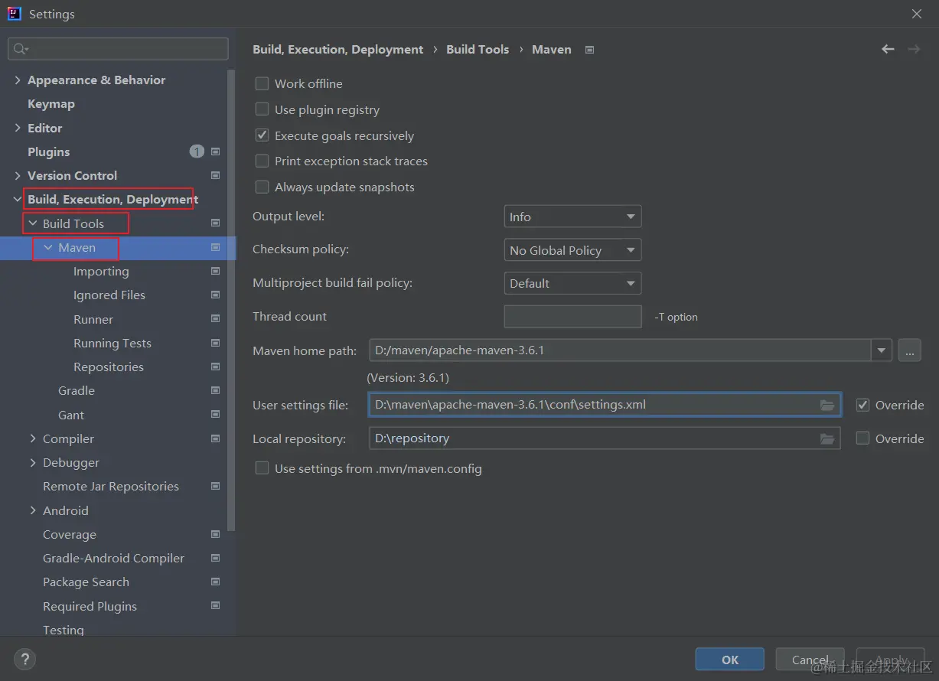Click the project-level icon beside Coverage
Viewport: 939px width, 681px height.
(x=215, y=534)
